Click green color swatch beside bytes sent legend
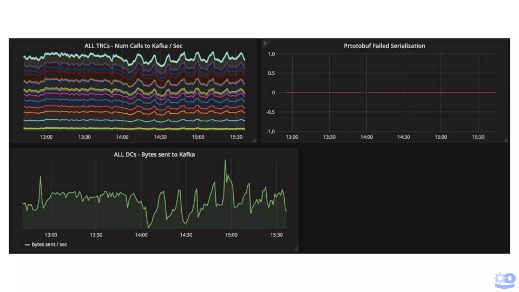The width and height of the screenshot is (519, 292). coord(27,245)
